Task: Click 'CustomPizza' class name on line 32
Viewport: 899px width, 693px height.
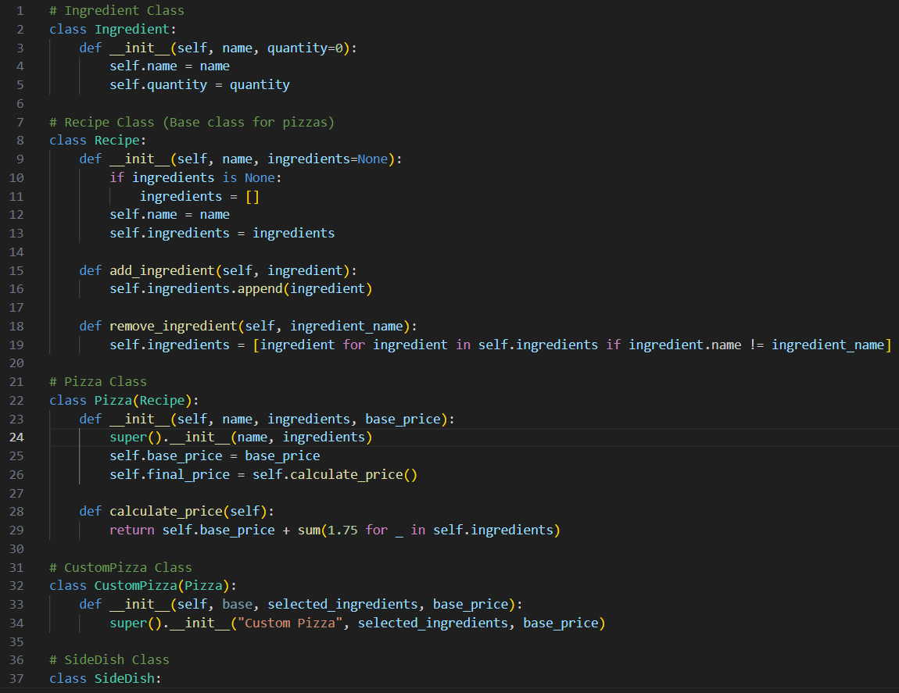Action: tap(136, 586)
